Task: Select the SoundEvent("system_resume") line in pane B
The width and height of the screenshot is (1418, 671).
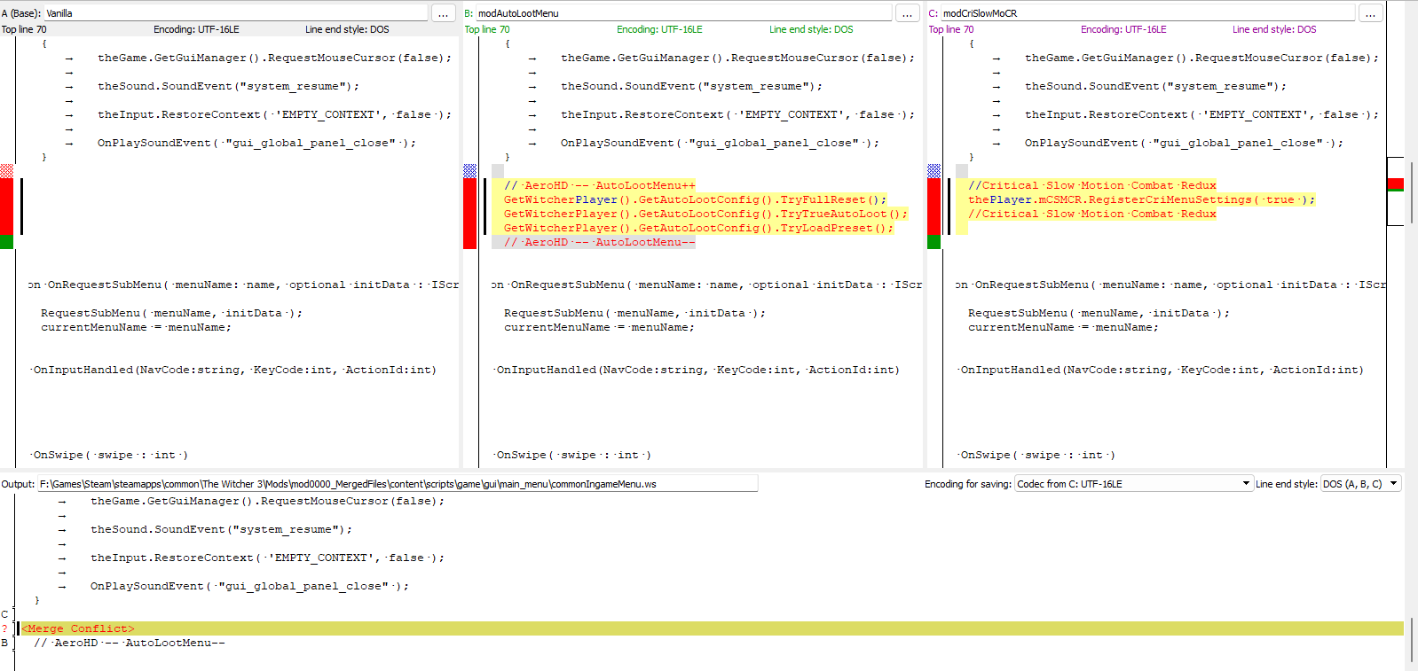Action: pos(692,86)
